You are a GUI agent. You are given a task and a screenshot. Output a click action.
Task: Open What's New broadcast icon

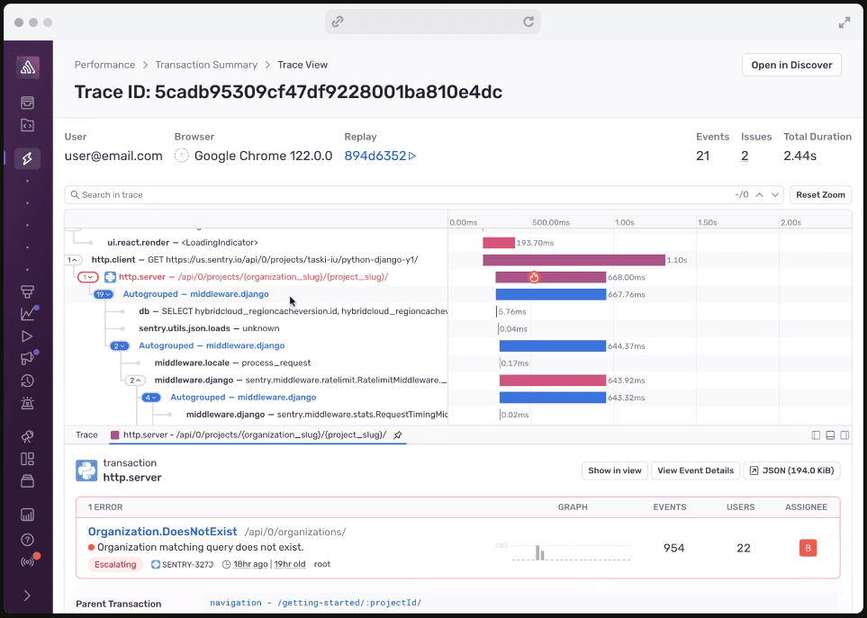pyautogui.click(x=28, y=561)
